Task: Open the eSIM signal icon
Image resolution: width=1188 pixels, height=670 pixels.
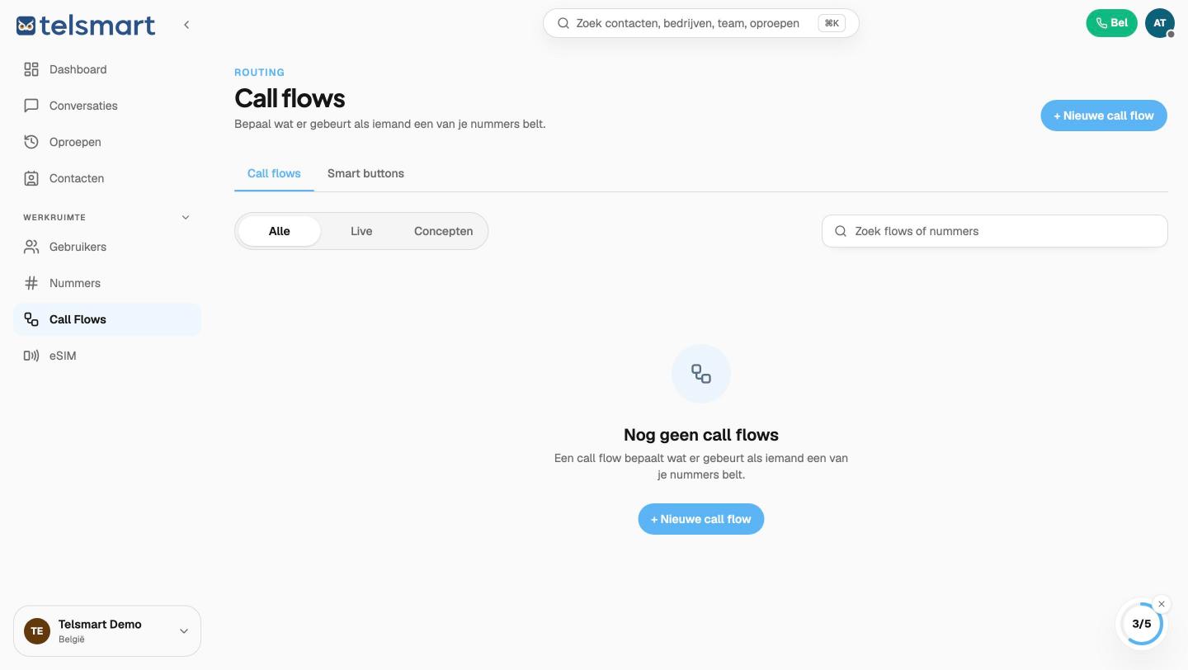Action: point(31,356)
